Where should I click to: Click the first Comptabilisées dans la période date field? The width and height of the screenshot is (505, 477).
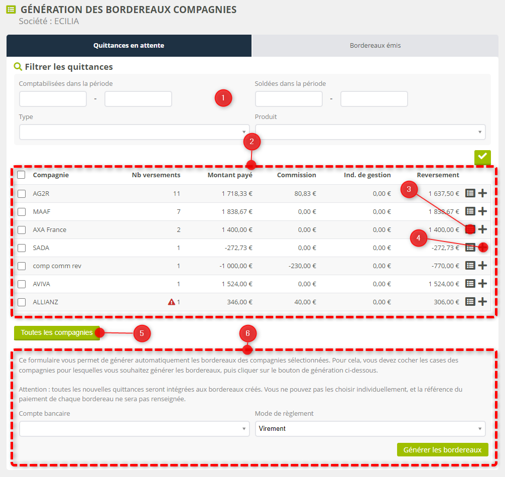[53, 99]
